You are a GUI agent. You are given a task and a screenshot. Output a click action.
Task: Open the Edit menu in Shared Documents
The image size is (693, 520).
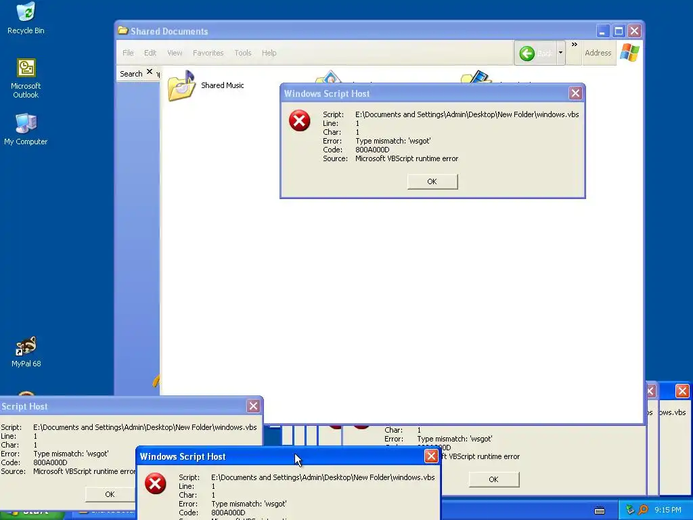pos(150,53)
